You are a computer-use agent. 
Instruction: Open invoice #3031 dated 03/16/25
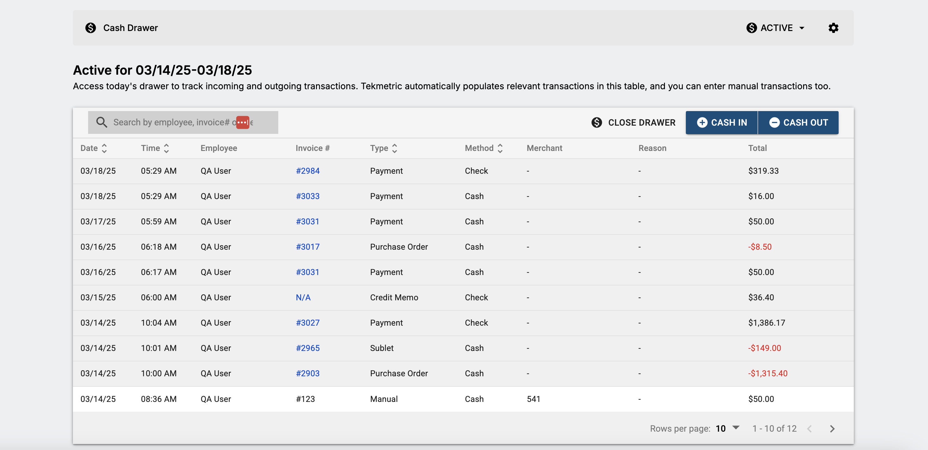coord(307,272)
